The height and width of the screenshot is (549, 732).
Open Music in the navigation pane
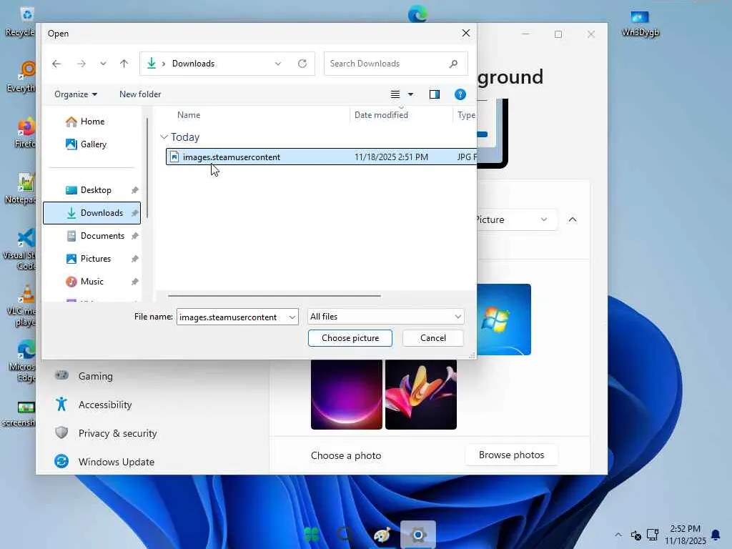pyautogui.click(x=92, y=282)
